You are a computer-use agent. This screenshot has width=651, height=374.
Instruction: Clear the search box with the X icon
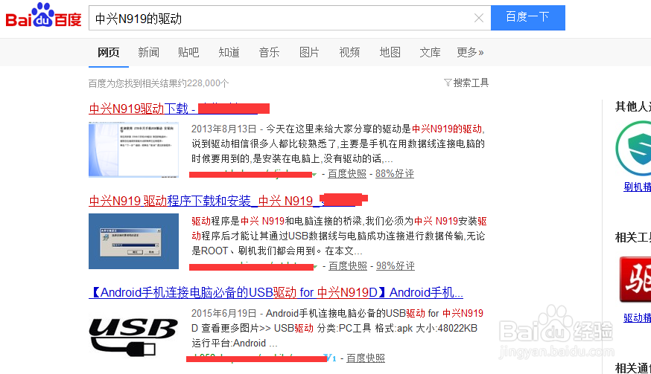click(479, 18)
